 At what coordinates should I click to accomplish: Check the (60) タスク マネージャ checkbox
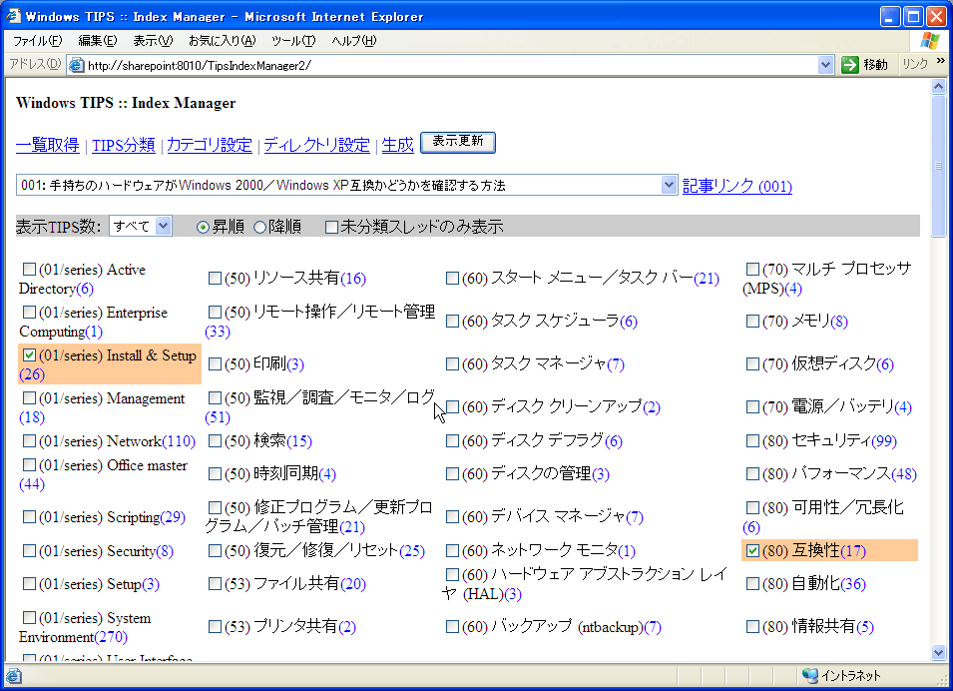(x=452, y=363)
